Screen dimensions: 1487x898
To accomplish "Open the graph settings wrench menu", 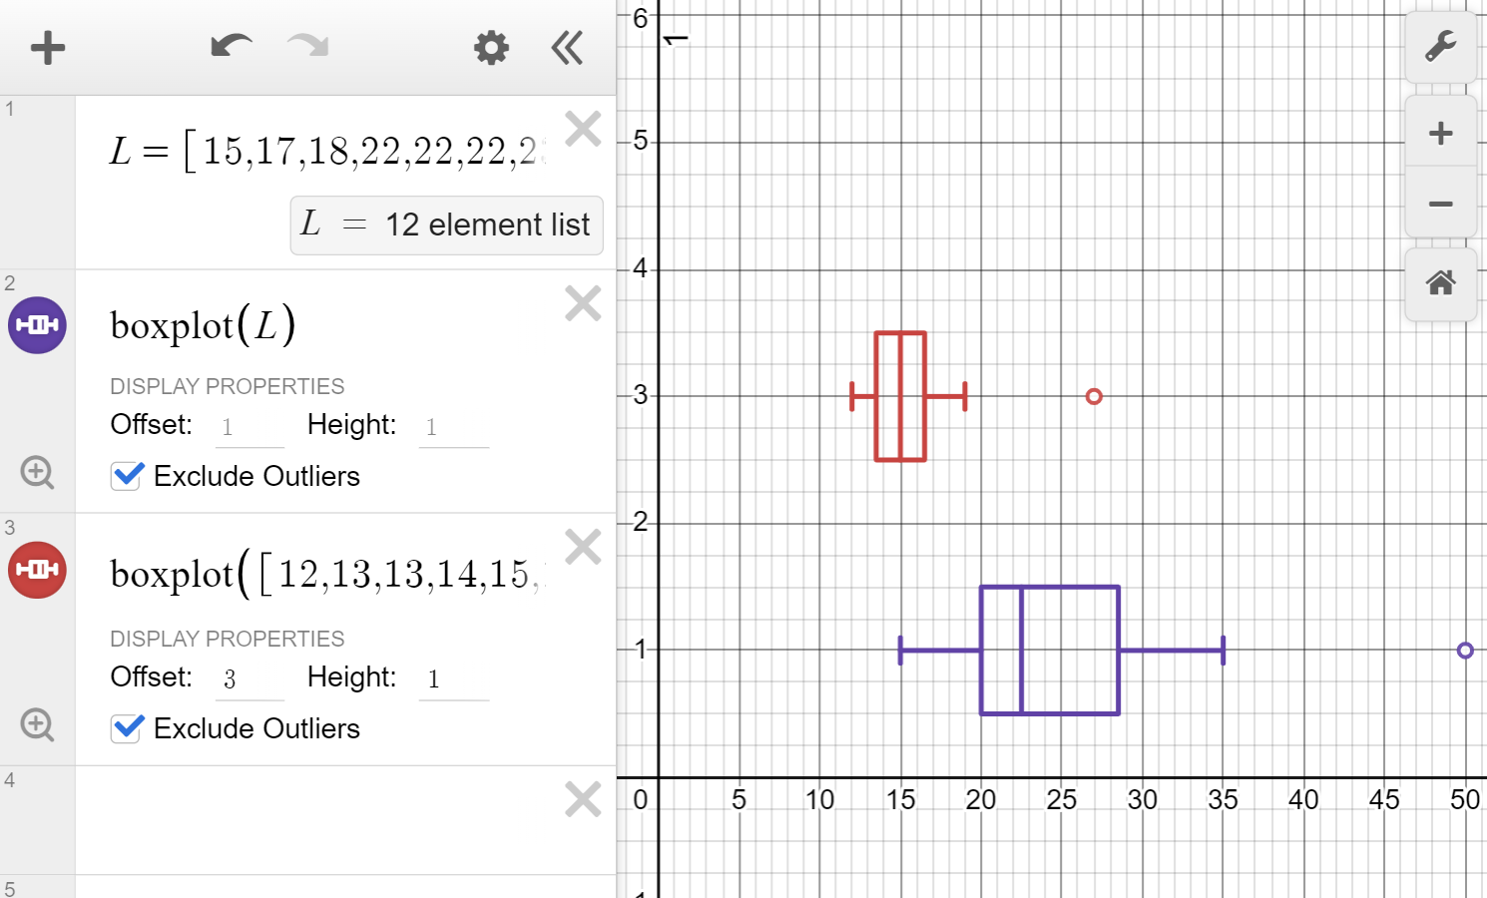I will (x=1441, y=47).
